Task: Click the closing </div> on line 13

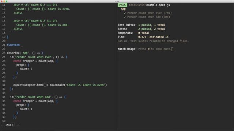Action: tap(18, 13)
